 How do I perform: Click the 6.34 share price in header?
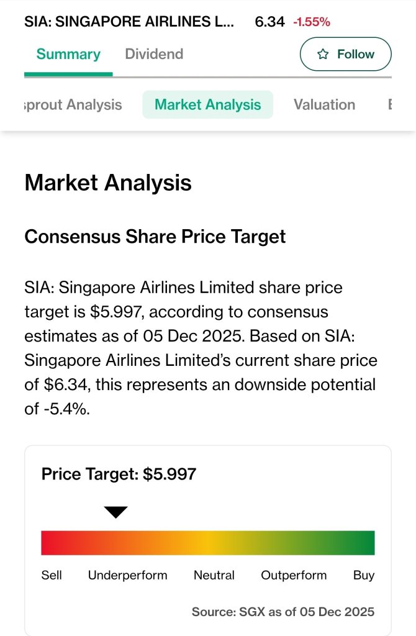coord(269,22)
